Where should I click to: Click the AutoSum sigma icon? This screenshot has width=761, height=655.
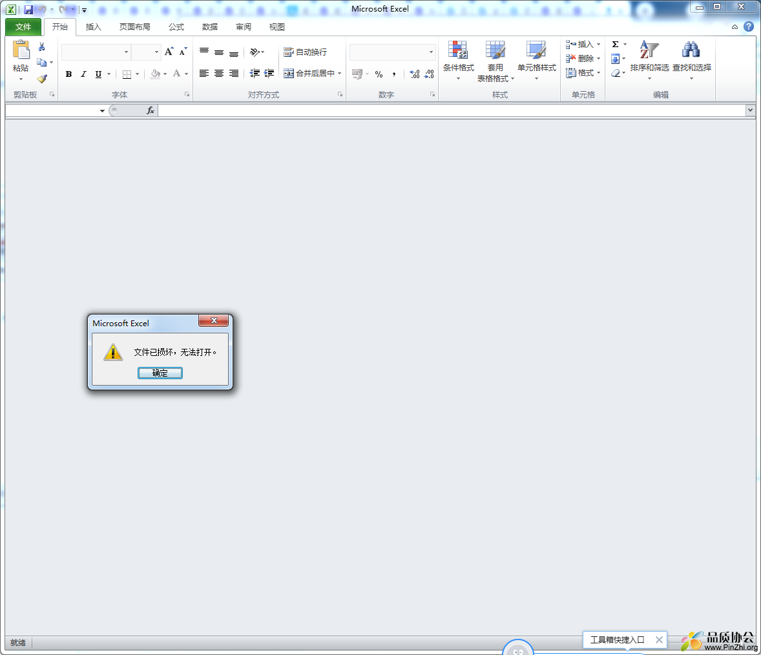point(615,44)
